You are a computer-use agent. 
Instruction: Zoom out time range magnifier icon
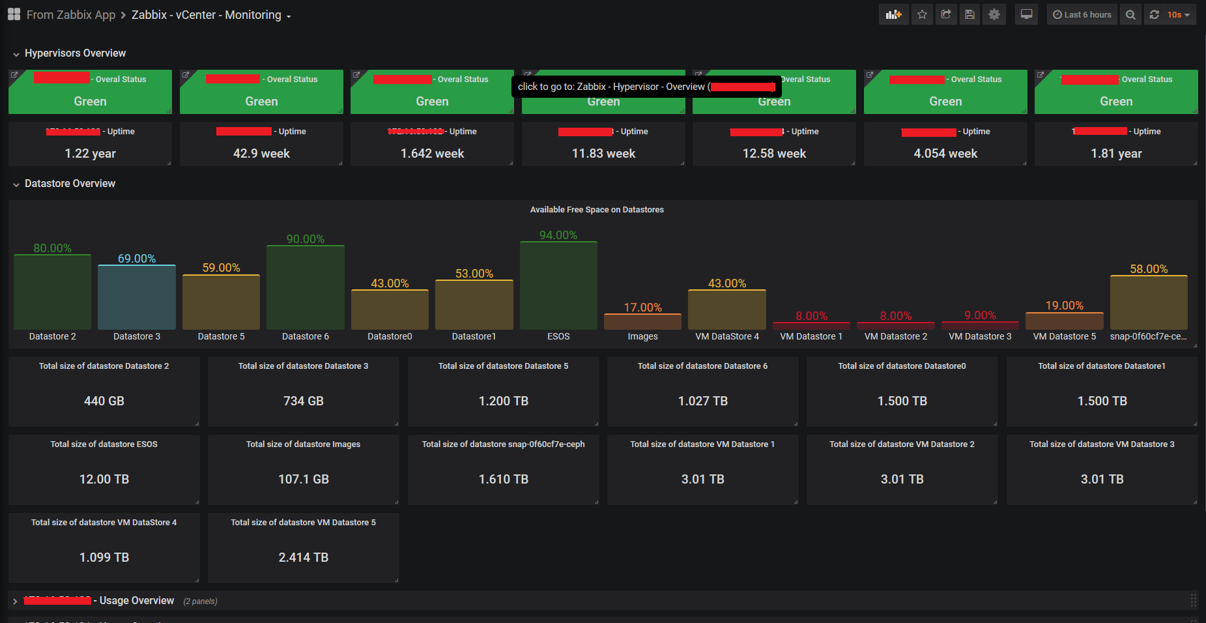coord(1130,14)
